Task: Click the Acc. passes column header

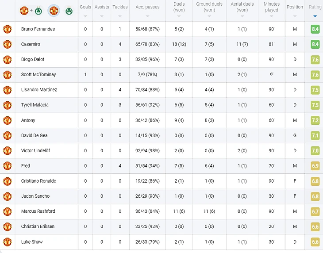Action: [x=147, y=7]
